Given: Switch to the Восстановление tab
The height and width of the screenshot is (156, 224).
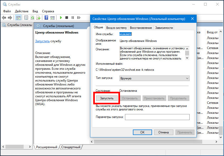Looking at the screenshot, I should [x=141, y=28].
